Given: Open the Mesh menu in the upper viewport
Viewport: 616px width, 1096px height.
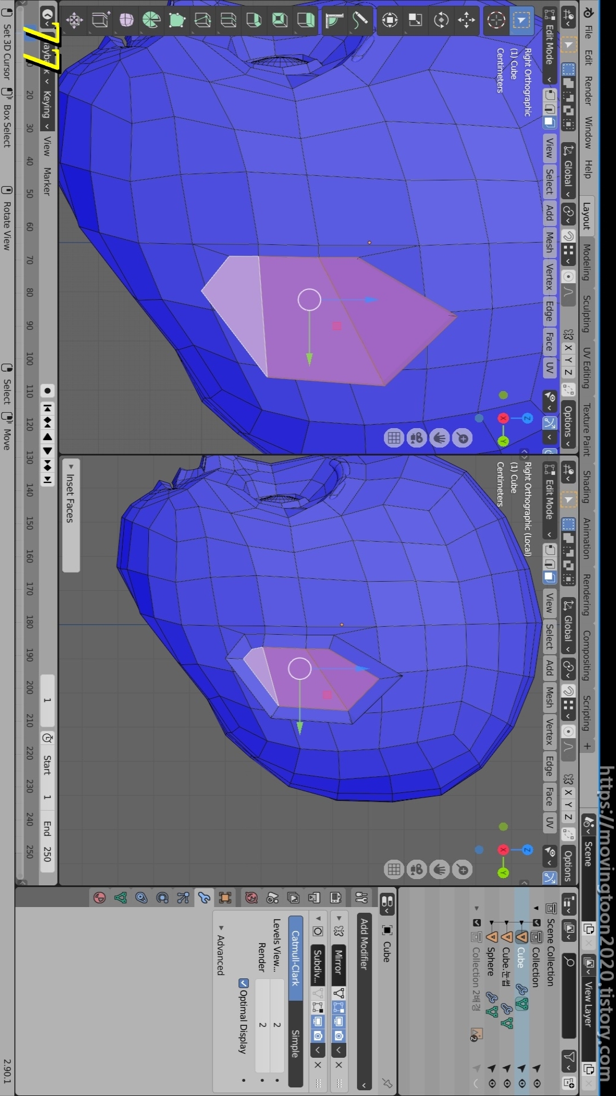Looking at the screenshot, I should (549, 242).
